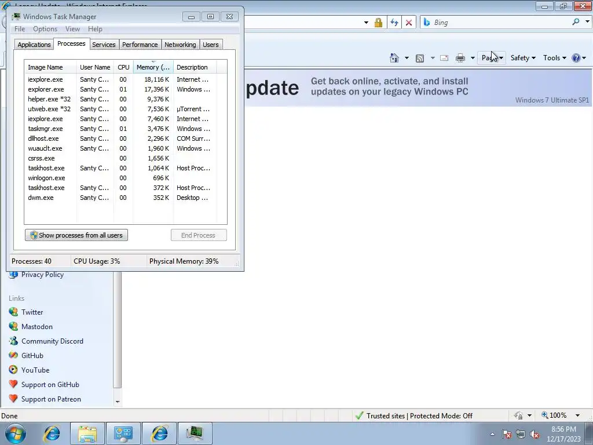Image resolution: width=593 pixels, height=445 pixels.
Task: Click the YouTube link icon
Action: pos(13,370)
